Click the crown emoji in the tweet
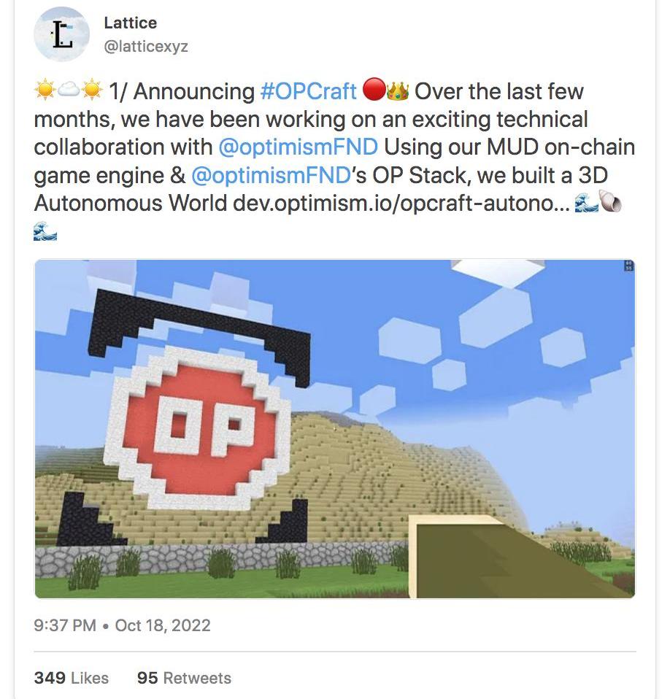Image resolution: width=670 pixels, height=699 pixels. click(x=398, y=90)
